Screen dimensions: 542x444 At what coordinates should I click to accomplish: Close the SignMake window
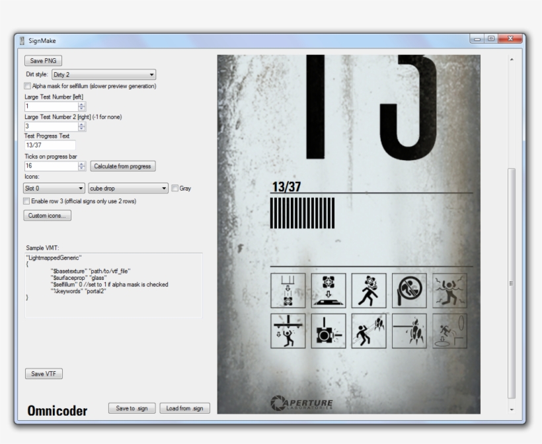(510, 39)
